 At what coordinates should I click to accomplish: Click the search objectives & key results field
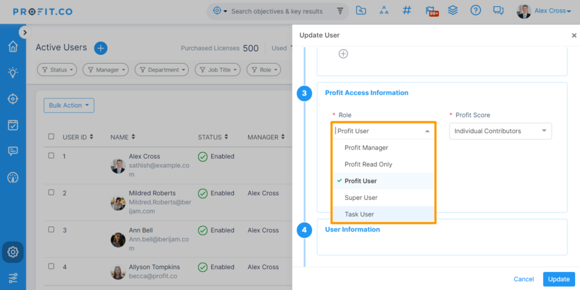coord(276,12)
